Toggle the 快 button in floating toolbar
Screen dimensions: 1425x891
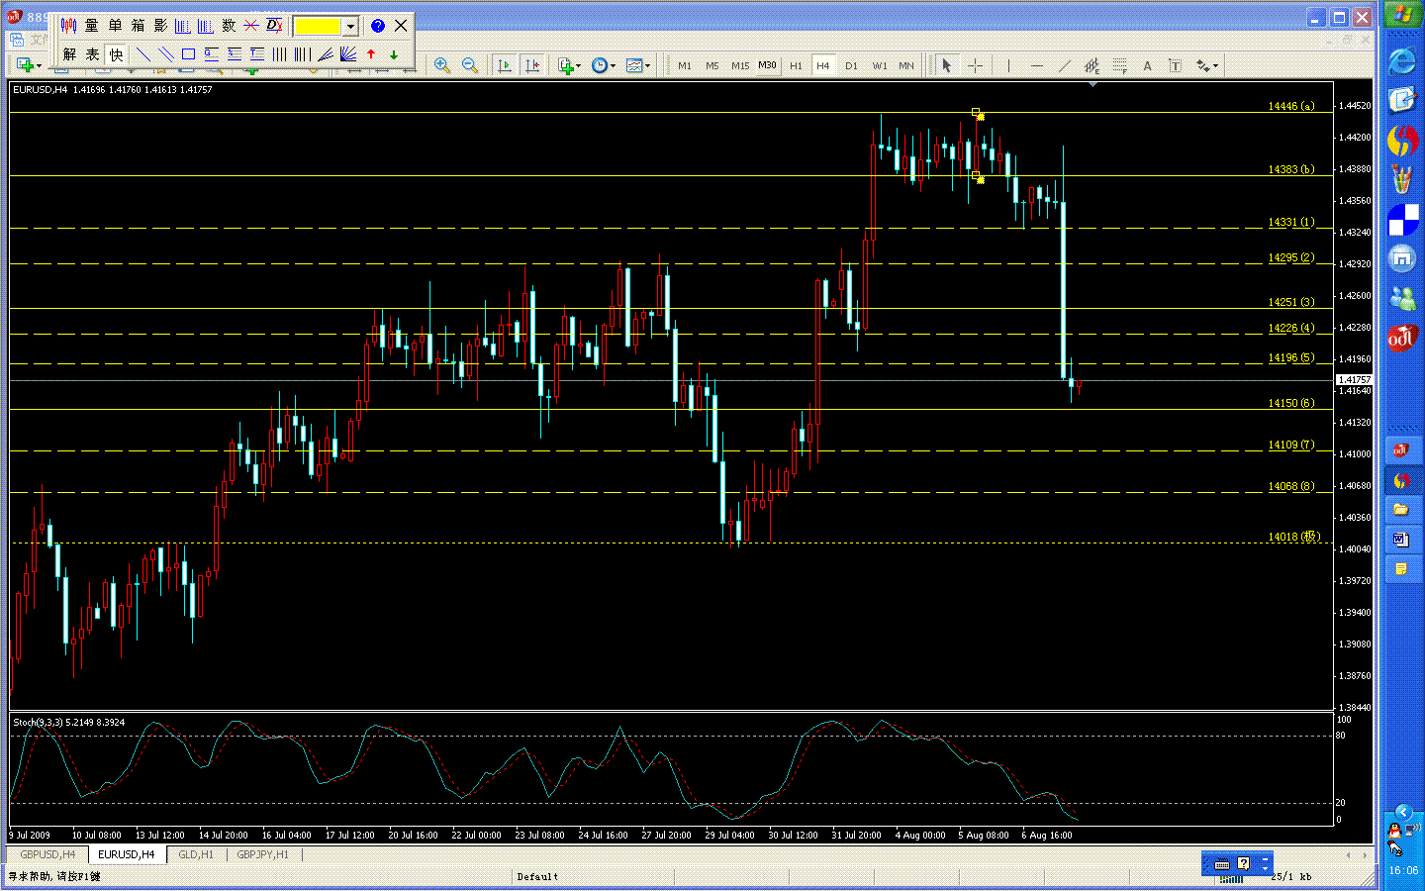116,54
